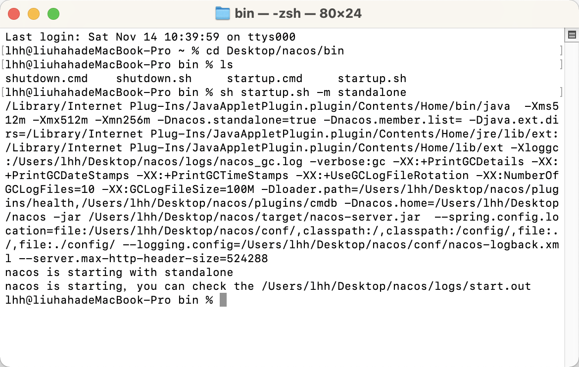579x367 pixels.
Task: Click the split pane icon above scrollbar
Action: click(572, 35)
